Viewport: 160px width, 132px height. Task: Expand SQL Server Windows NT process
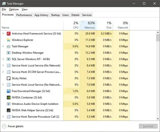coord(3,59)
